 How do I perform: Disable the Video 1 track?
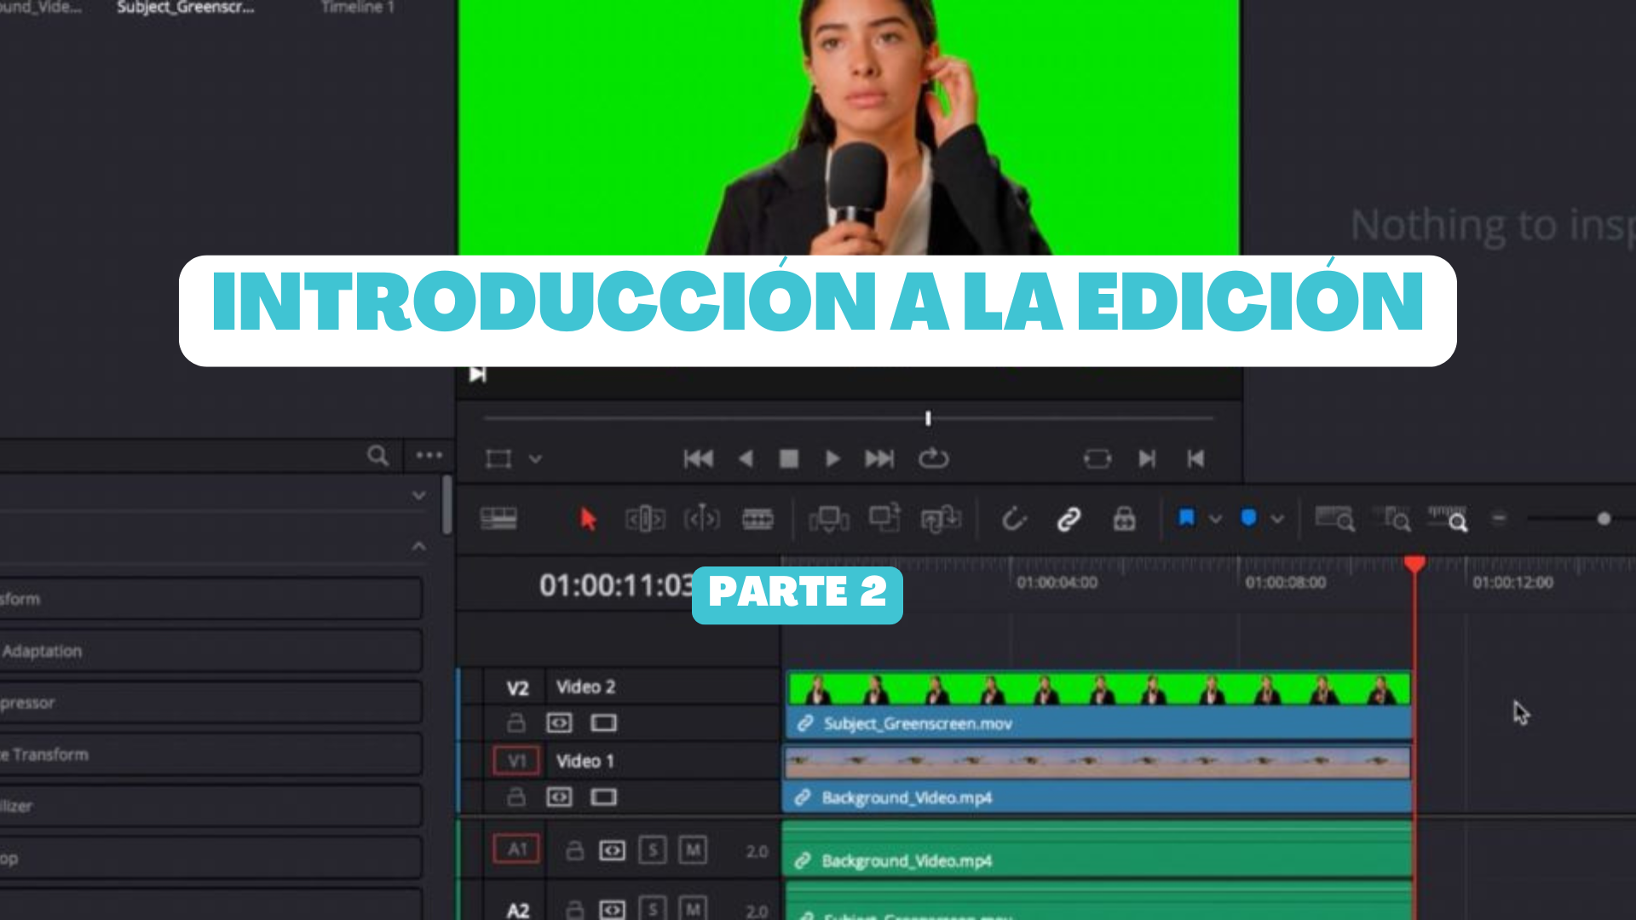pos(603,797)
